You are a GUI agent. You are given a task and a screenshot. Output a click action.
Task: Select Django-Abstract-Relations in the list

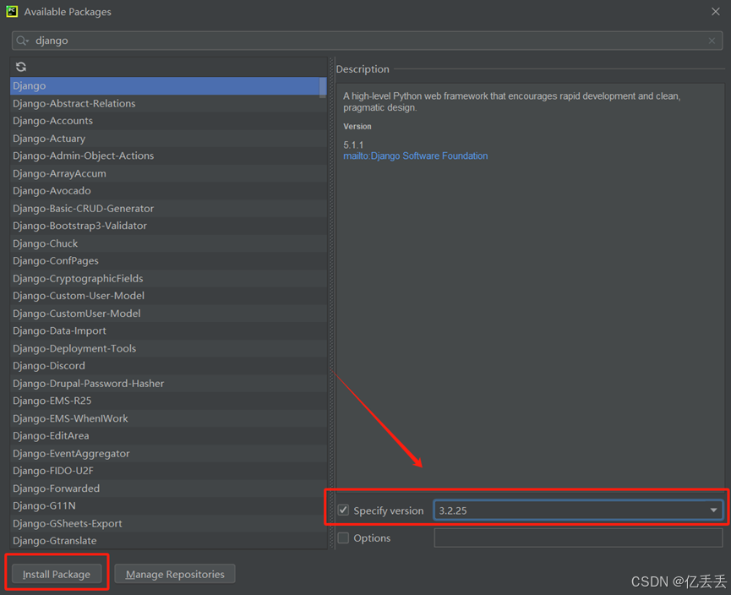coord(168,103)
